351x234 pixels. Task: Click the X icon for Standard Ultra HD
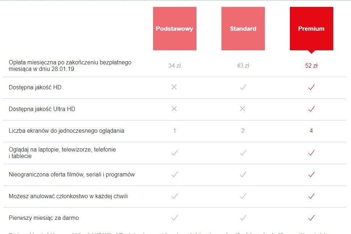pyautogui.click(x=243, y=109)
